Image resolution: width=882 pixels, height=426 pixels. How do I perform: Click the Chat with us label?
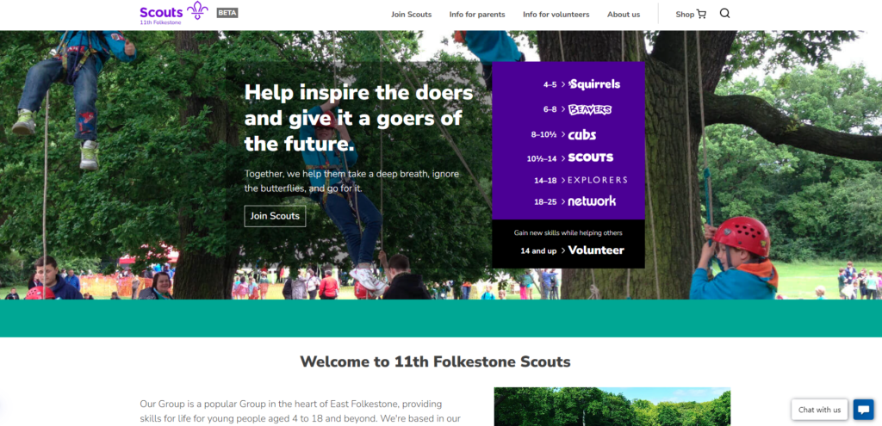[x=820, y=410]
